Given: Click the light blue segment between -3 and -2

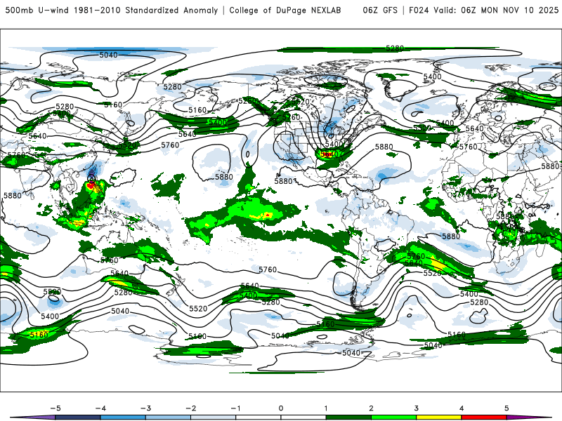Looking at the screenshot, I should pyautogui.click(x=168, y=417).
